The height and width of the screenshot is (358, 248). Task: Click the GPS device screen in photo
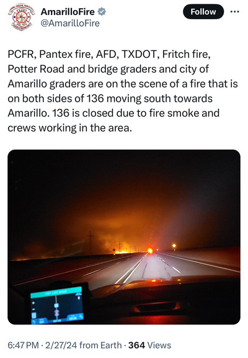[x=56, y=305]
